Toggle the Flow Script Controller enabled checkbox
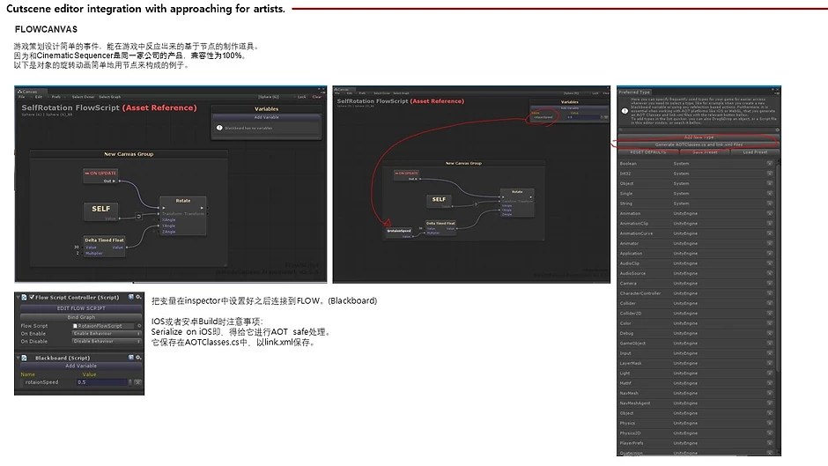 click(29, 298)
